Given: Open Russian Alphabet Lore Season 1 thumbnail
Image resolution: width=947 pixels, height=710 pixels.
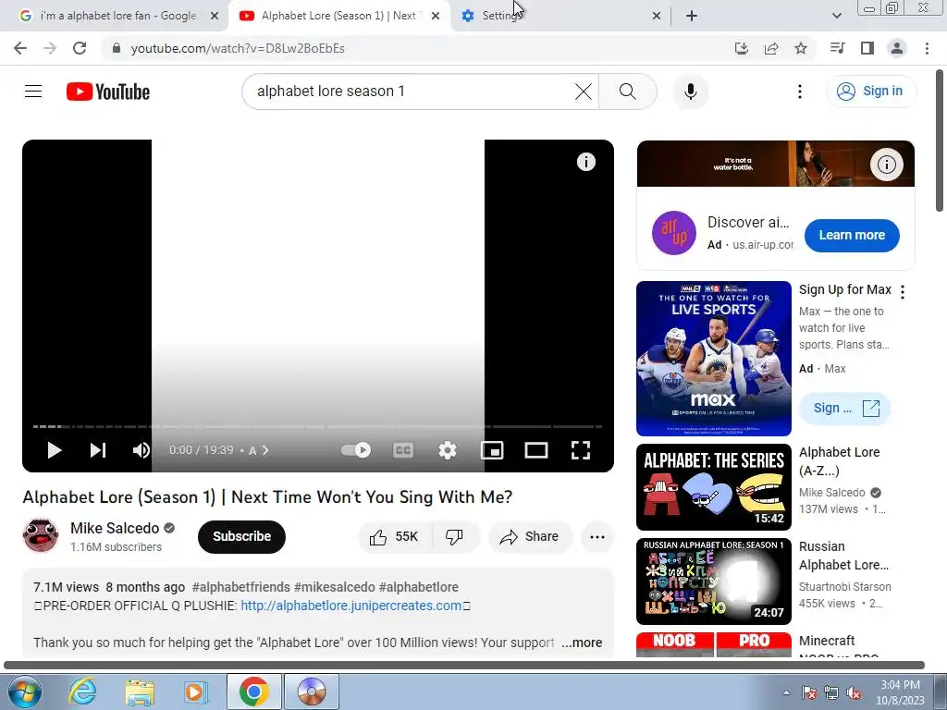Looking at the screenshot, I should 713,581.
